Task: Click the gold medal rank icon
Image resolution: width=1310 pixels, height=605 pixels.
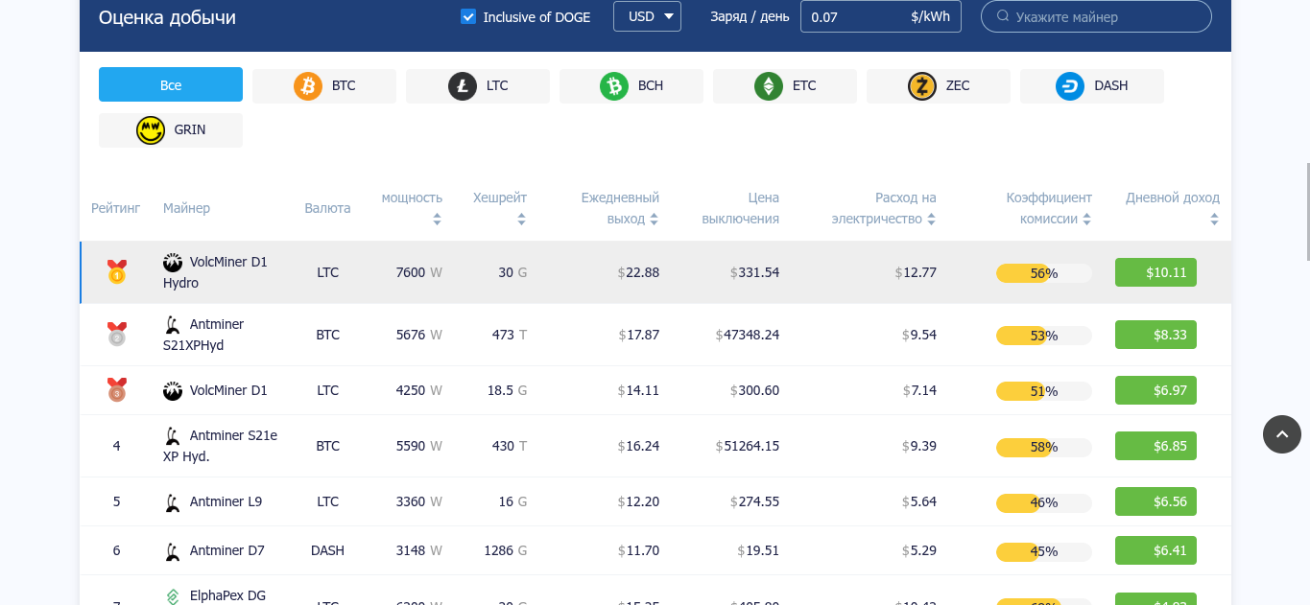Action: 117,272
